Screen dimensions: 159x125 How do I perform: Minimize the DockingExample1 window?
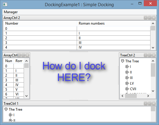pos(132,4)
